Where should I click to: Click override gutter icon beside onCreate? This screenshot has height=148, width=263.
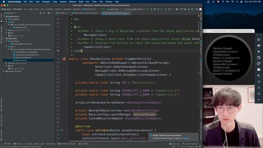tap(61, 130)
